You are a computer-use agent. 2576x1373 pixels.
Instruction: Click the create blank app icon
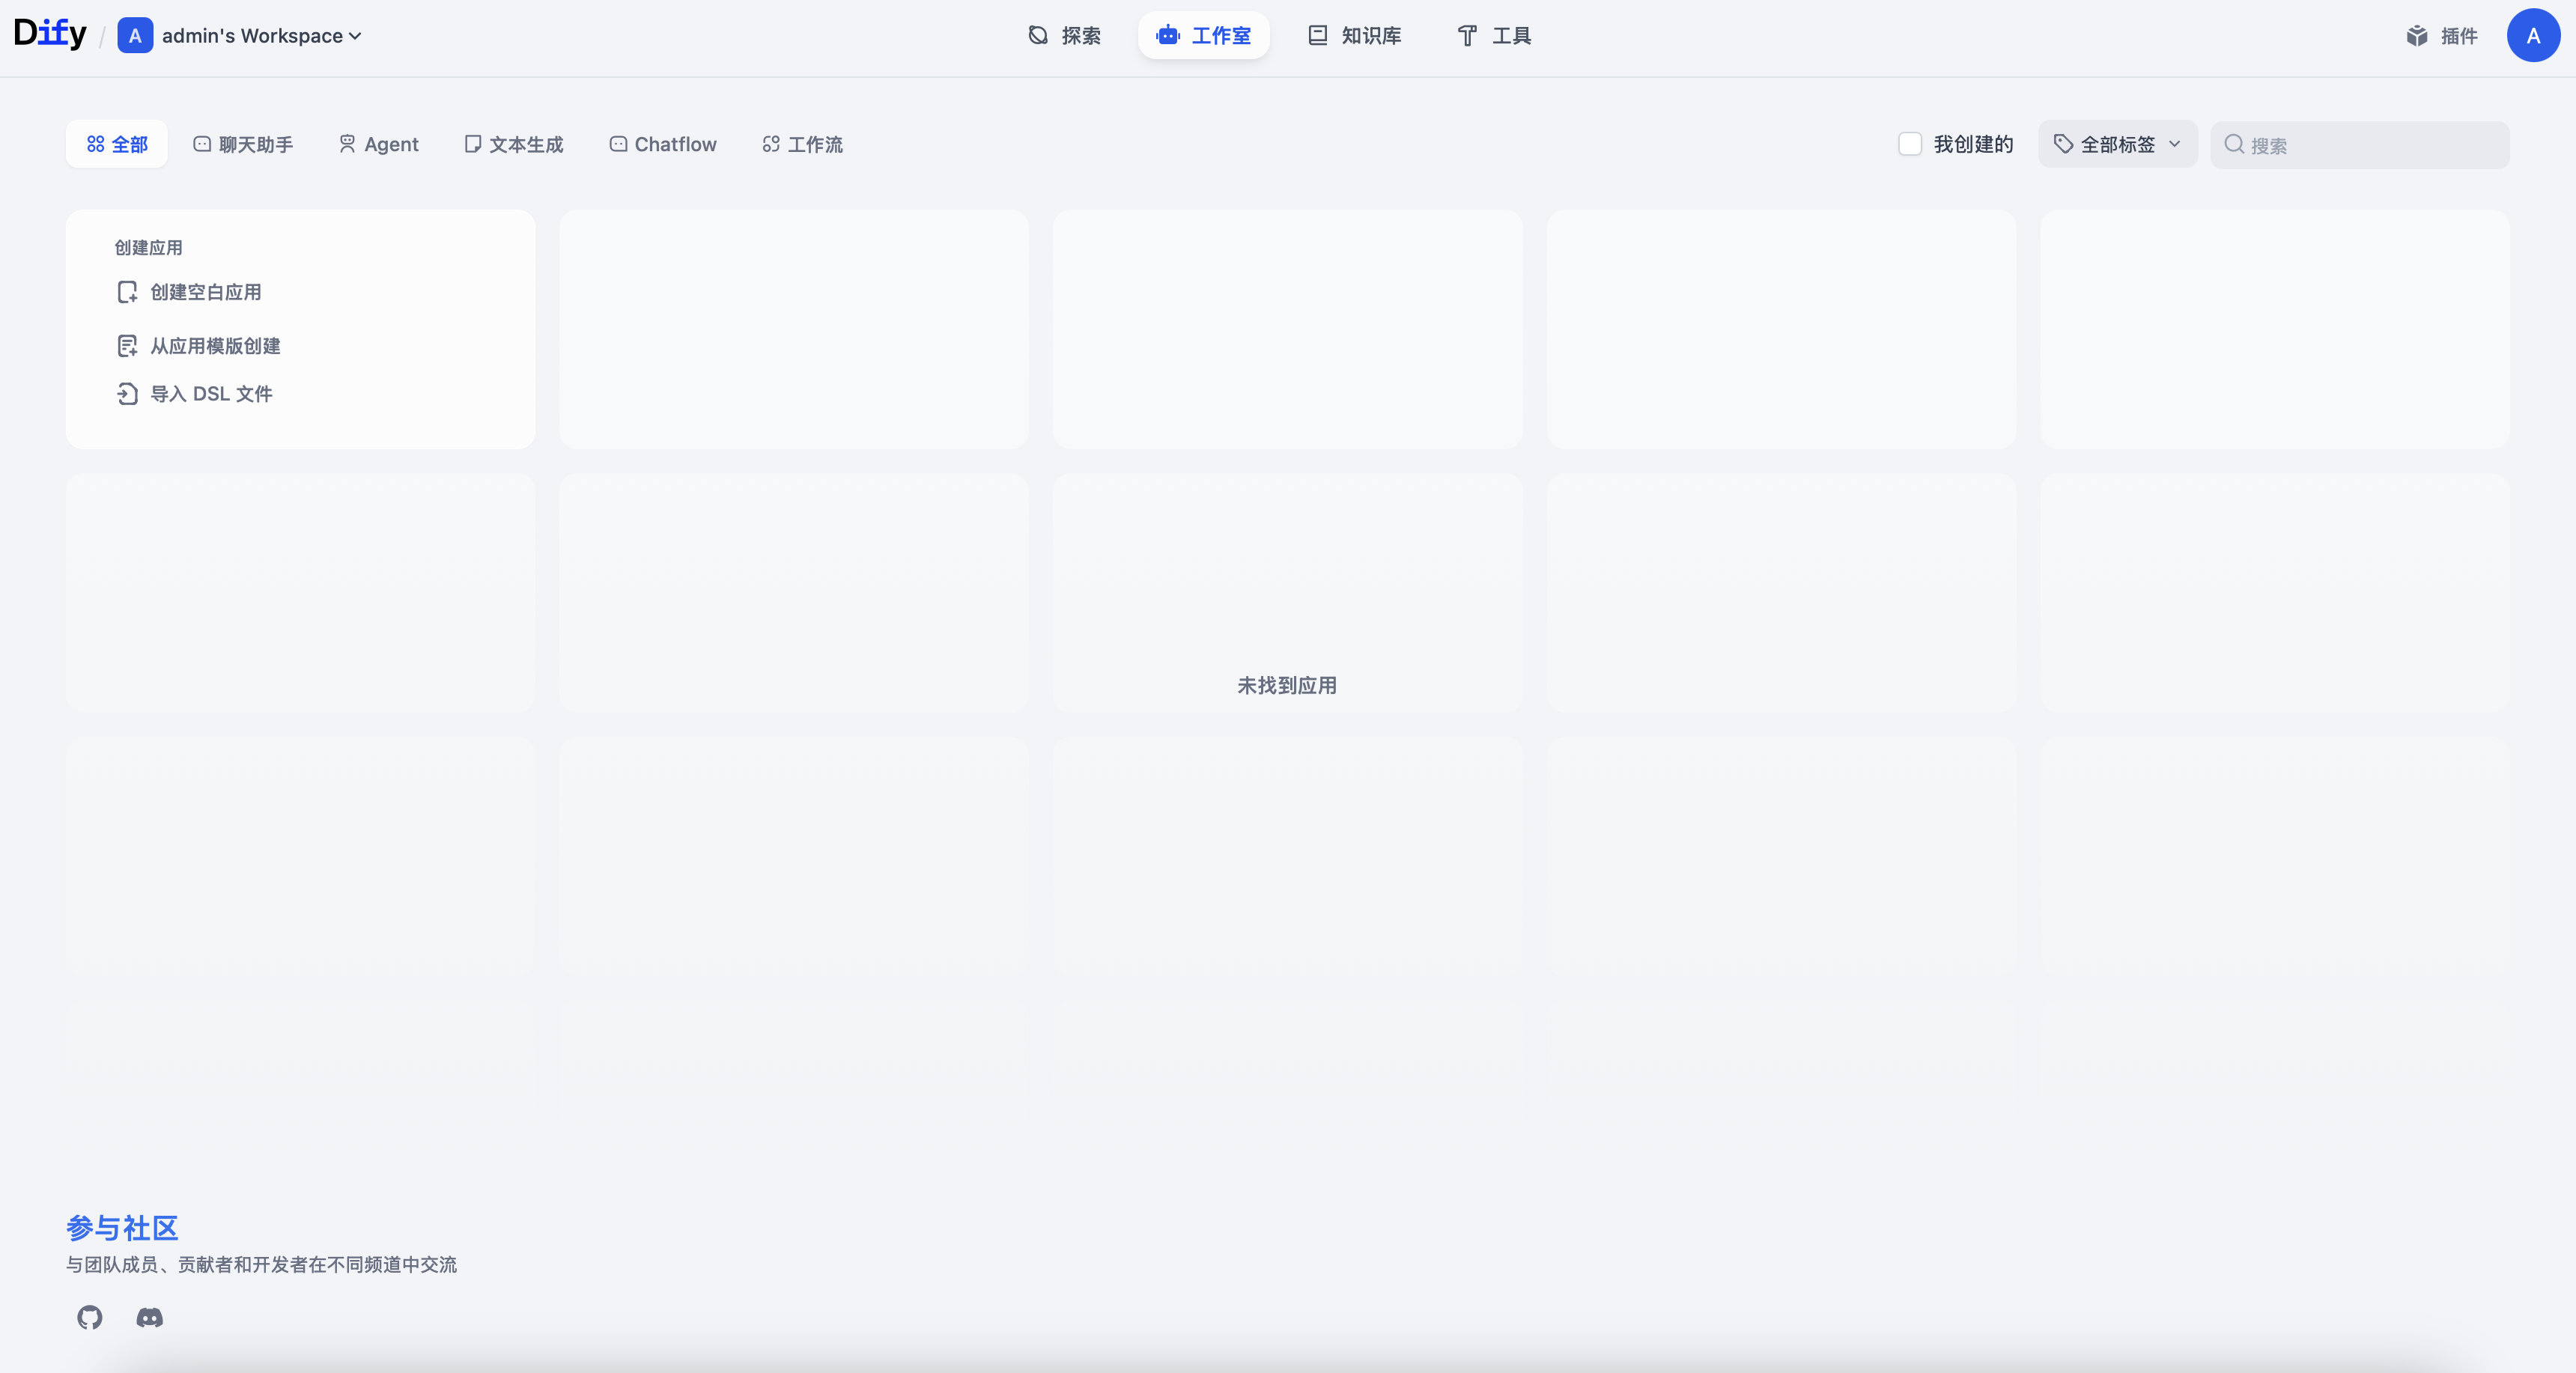127,292
